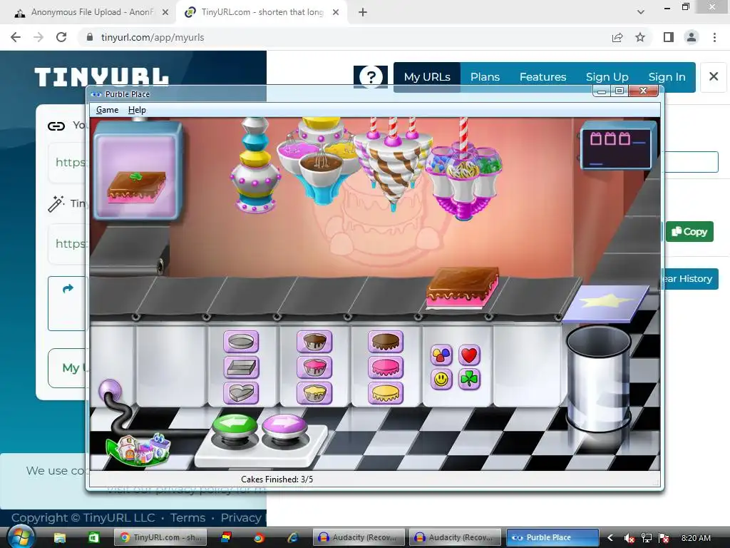The image size is (730, 548).
Task: Pick the yellow icing topping
Action: pos(385,393)
